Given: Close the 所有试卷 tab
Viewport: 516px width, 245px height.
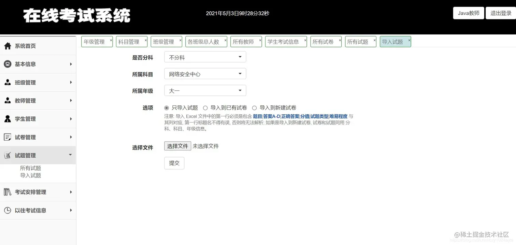Looking at the screenshot, I should click(x=340, y=40).
